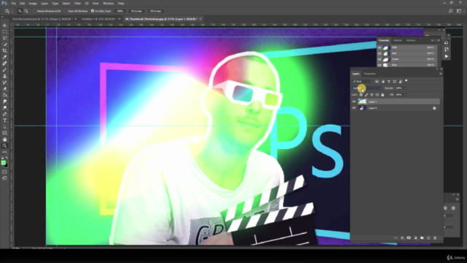This screenshot has height=263, width=467.
Task: Select the Rectangular Marquee tool
Action: (x=4, y=32)
